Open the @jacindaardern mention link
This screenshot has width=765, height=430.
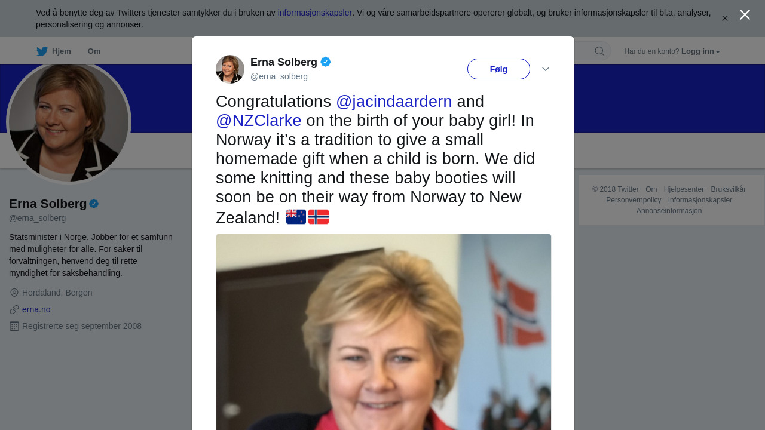tap(394, 102)
